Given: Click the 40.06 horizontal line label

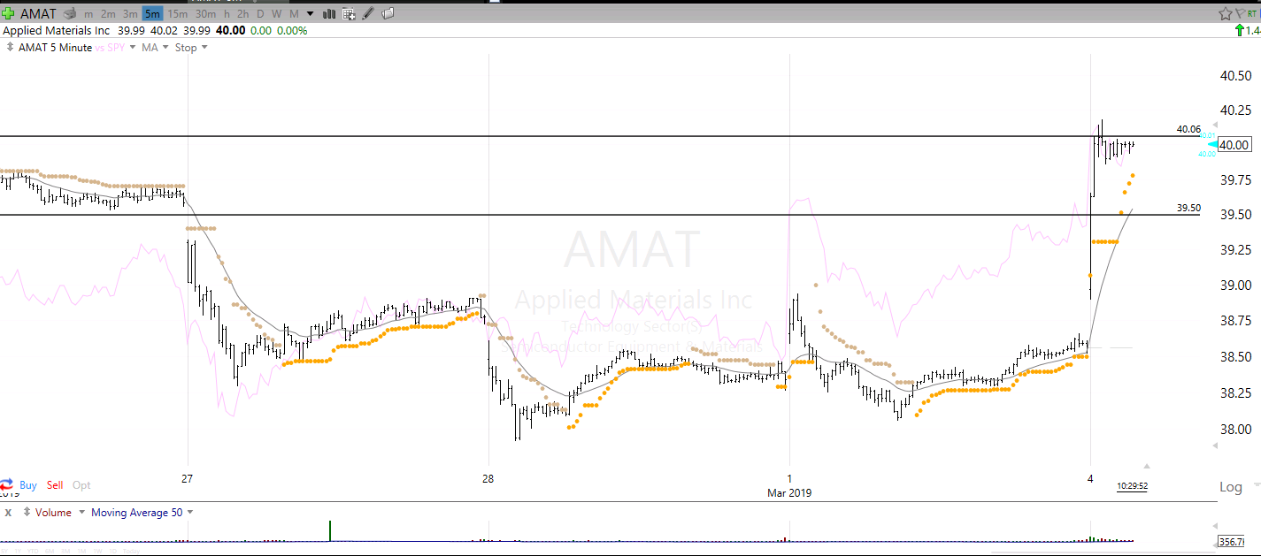Looking at the screenshot, I should coord(1188,129).
